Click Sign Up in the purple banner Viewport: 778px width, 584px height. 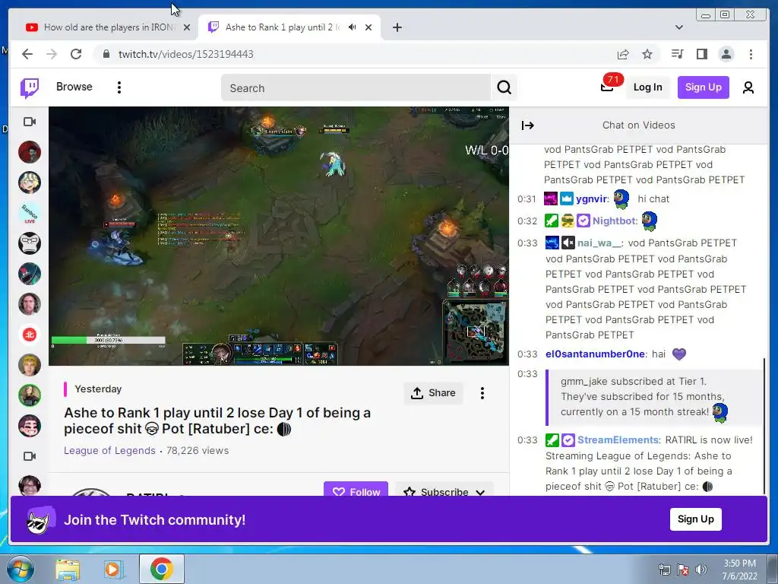point(696,519)
